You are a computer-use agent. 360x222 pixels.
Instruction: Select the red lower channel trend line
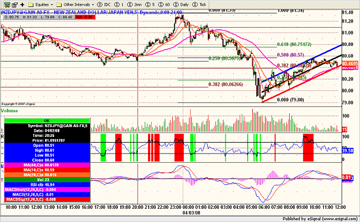pyautogui.click(x=301, y=83)
